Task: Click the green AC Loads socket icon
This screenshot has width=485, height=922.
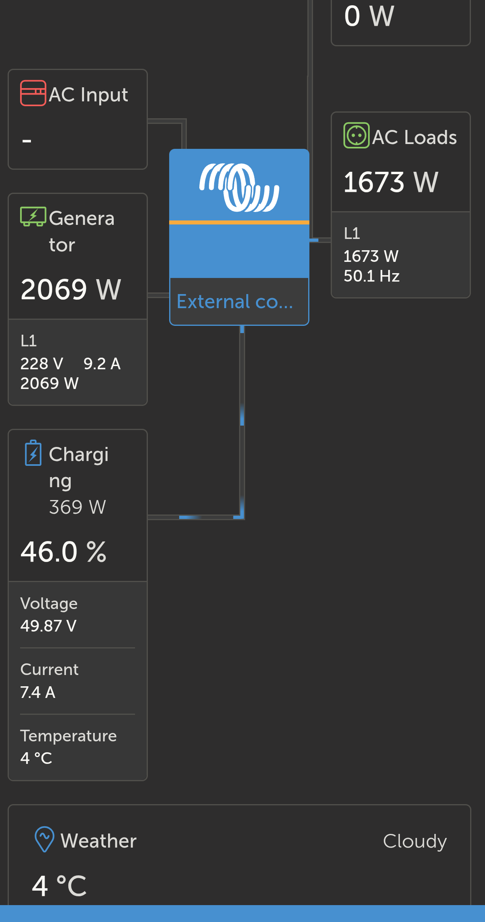Action: (356, 136)
